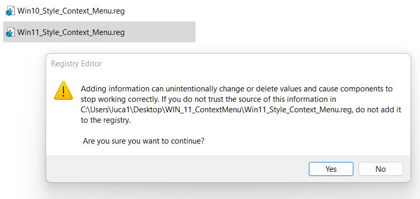Click the "Adding information can unintentionally" message line

[237, 89]
